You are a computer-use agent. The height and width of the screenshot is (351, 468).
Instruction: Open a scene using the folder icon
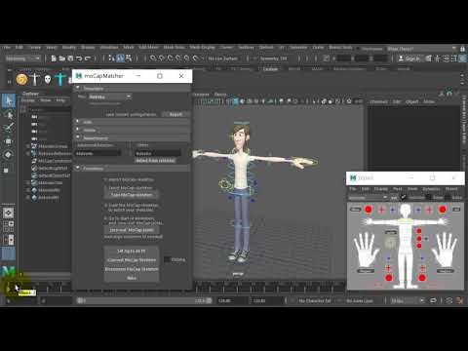click(61, 58)
